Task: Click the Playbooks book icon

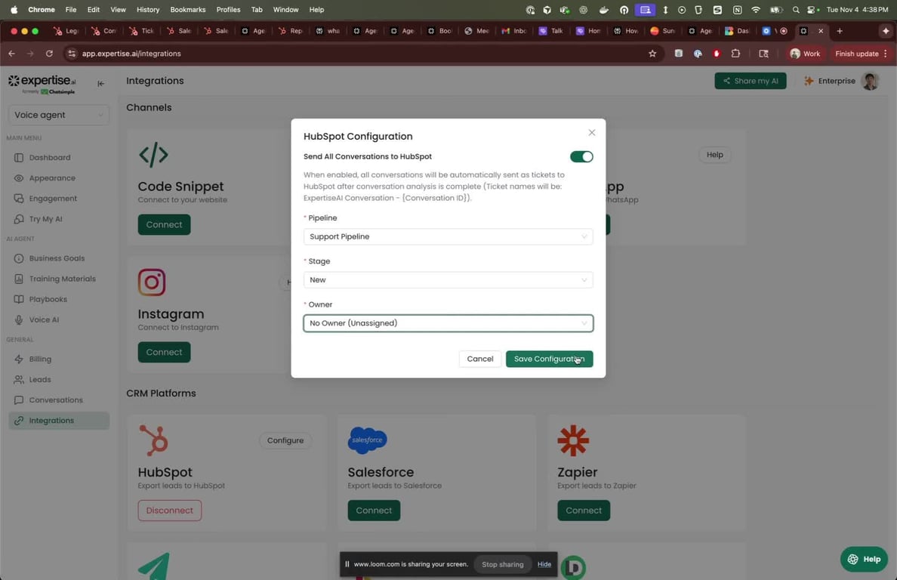Action: [19, 299]
